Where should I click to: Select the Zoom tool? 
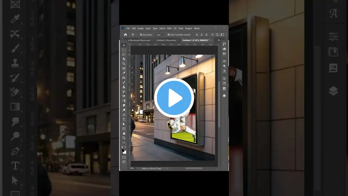point(124,138)
